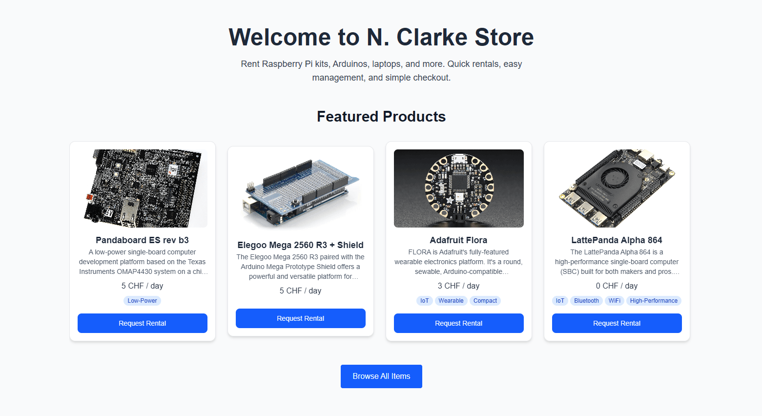The height and width of the screenshot is (416, 762).
Task: Select the IoT tag on Adafruit Flora
Action: 425,301
